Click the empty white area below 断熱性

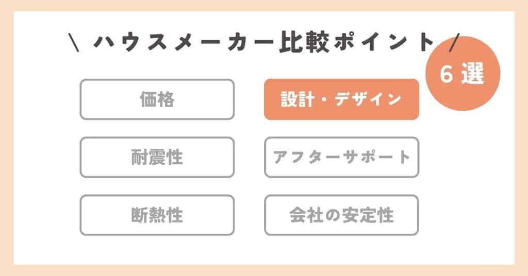pos(157,250)
